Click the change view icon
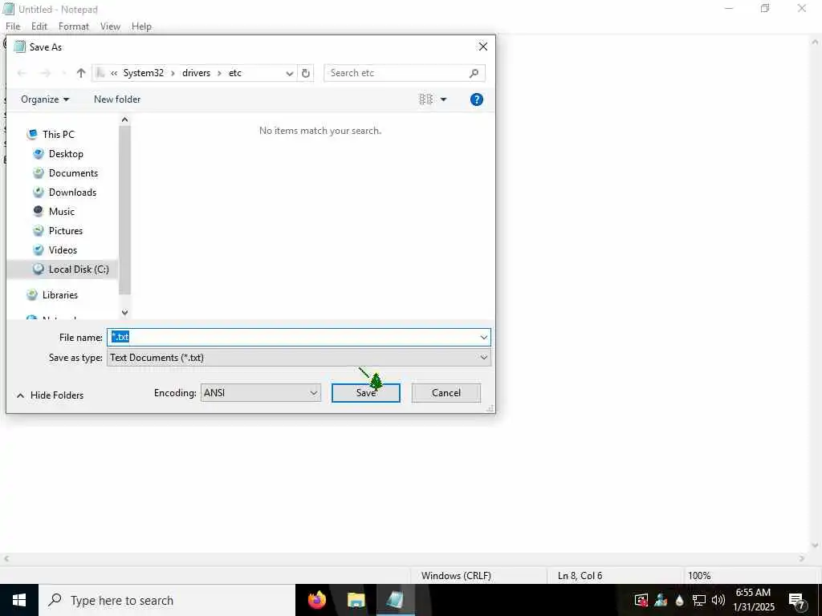The height and width of the screenshot is (616, 822). (425, 99)
